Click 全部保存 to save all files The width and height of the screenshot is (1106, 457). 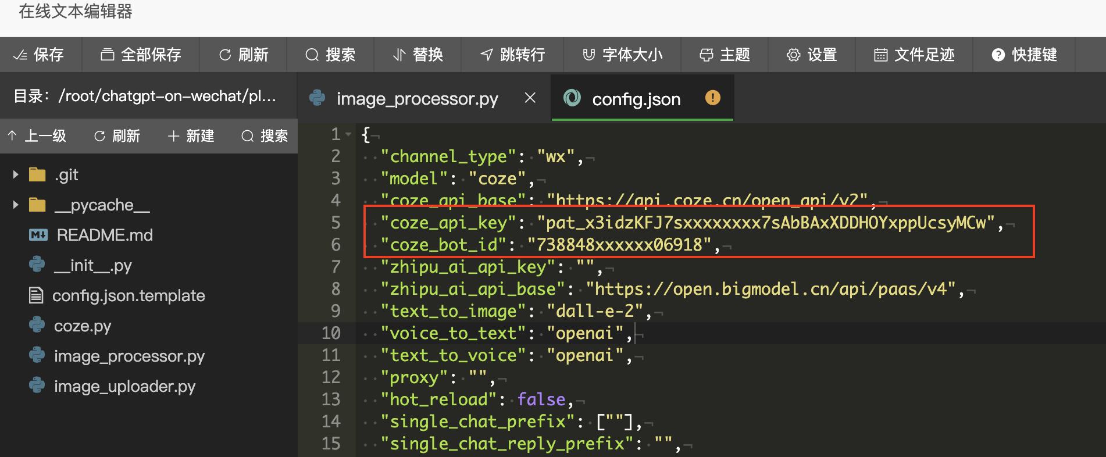click(x=141, y=55)
